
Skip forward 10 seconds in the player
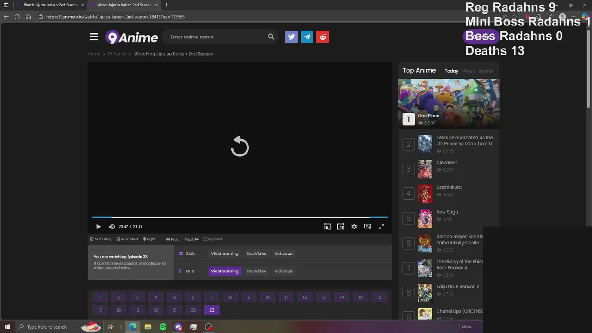click(x=340, y=227)
